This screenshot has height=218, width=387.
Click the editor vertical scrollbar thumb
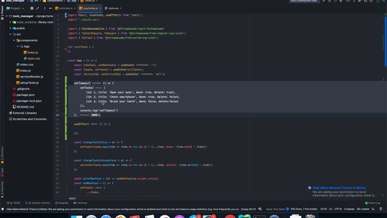385,41
